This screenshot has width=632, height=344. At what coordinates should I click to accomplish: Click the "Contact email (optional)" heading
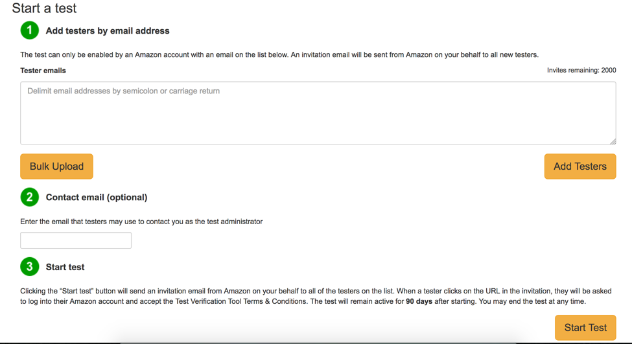97,197
